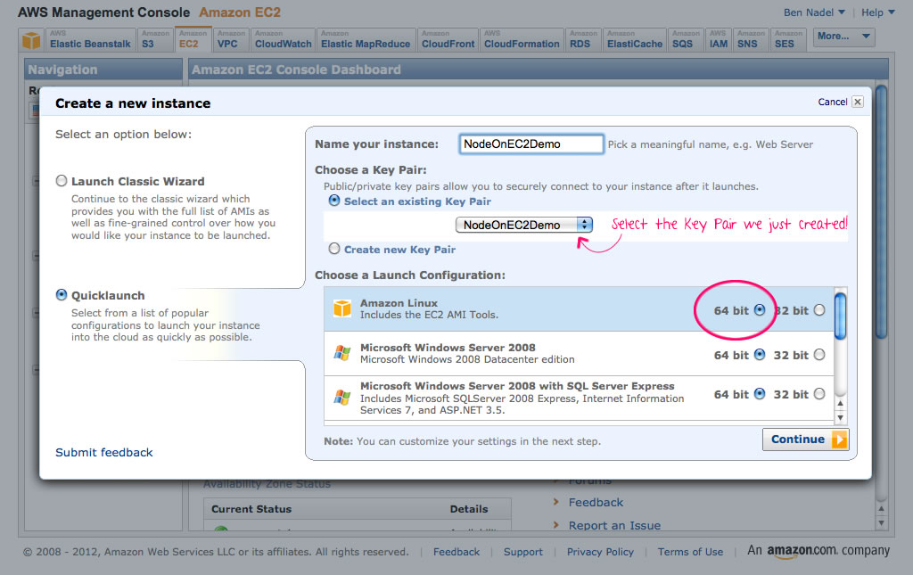The height and width of the screenshot is (575, 913).
Task: Switch to the SQS tab
Action: pyautogui.click(x=686, y=39)
